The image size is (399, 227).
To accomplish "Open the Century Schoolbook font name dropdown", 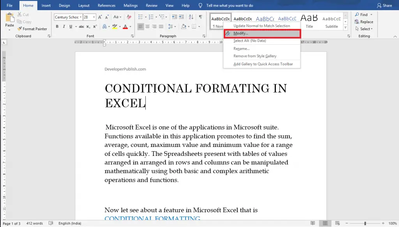I will point(81,17).
